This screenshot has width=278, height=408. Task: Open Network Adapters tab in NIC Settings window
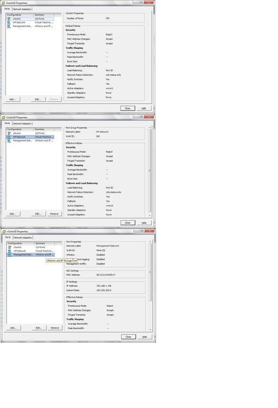(x=23, y=238)
